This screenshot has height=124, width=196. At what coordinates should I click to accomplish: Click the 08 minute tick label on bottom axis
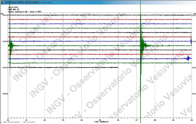155,120
